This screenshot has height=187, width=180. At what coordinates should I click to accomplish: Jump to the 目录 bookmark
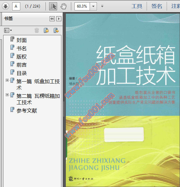(22, 73)
